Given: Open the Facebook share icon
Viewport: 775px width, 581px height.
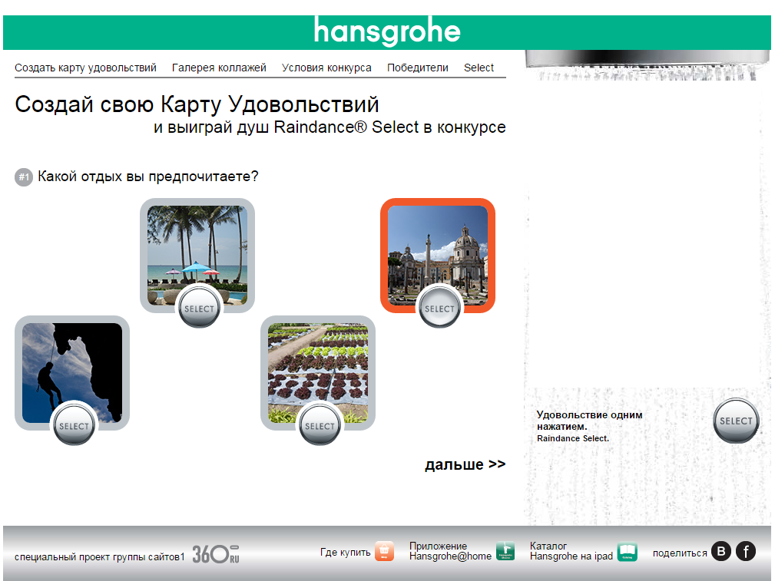Looking at the screenshot, I should [x=744, y=550].
